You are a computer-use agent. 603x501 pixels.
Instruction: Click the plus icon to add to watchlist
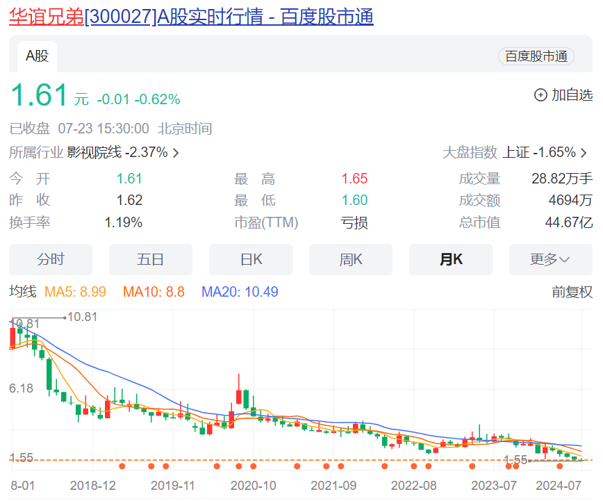coord(540,95)
